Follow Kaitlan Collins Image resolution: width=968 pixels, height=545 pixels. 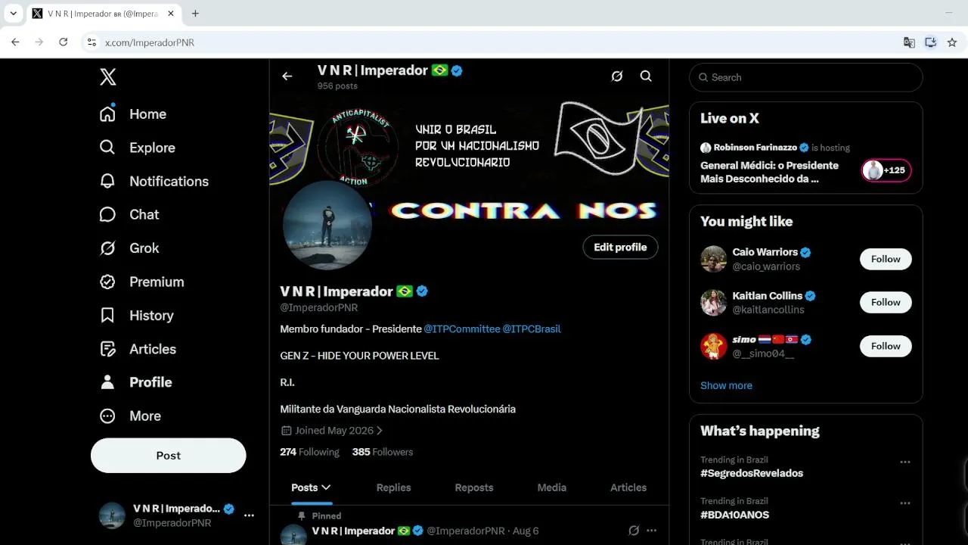(x=886, y=302)
